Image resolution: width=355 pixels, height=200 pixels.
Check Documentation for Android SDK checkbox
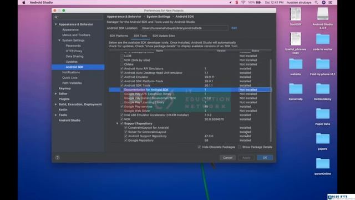[122, 90]
